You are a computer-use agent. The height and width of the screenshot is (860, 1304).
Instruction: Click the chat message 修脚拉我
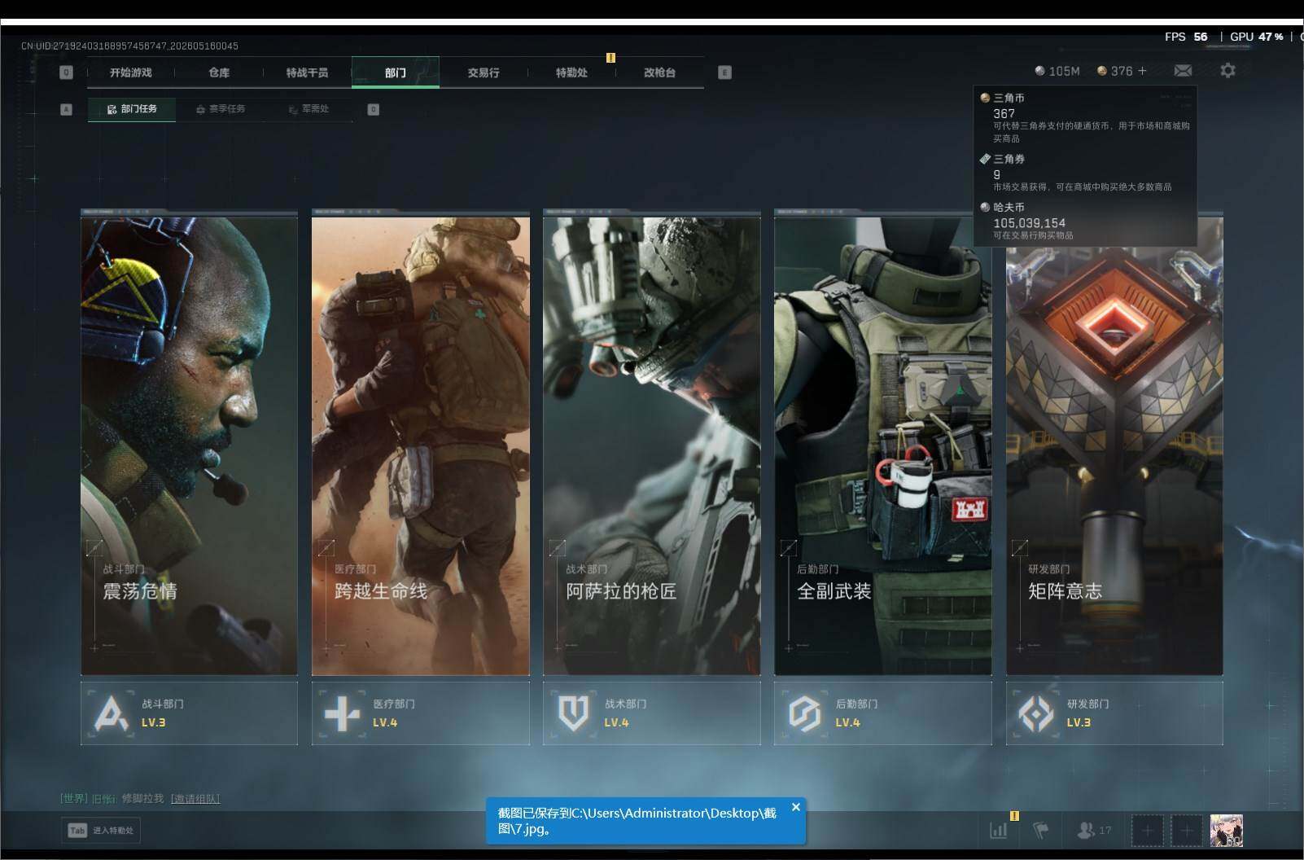click(x=142, y=799)
